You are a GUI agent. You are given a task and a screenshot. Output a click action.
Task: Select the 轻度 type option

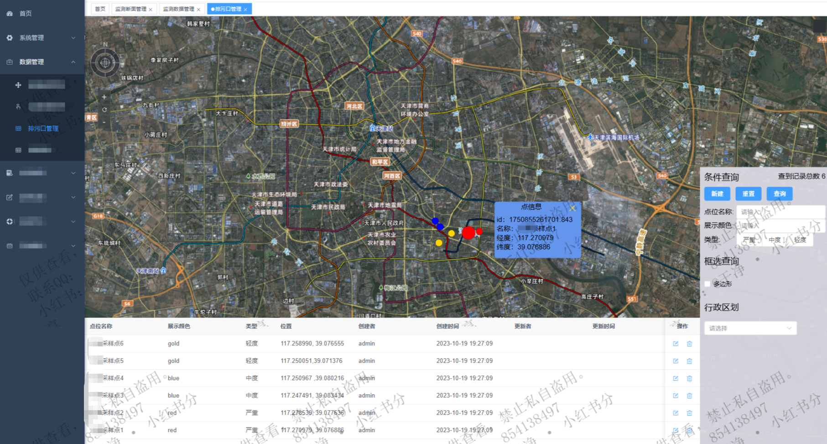point(800,240)
